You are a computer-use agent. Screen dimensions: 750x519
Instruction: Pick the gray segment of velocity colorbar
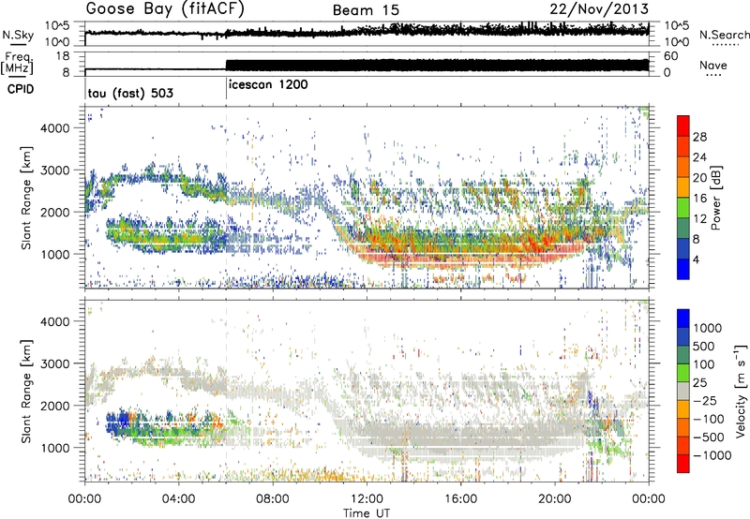(683, 391)
